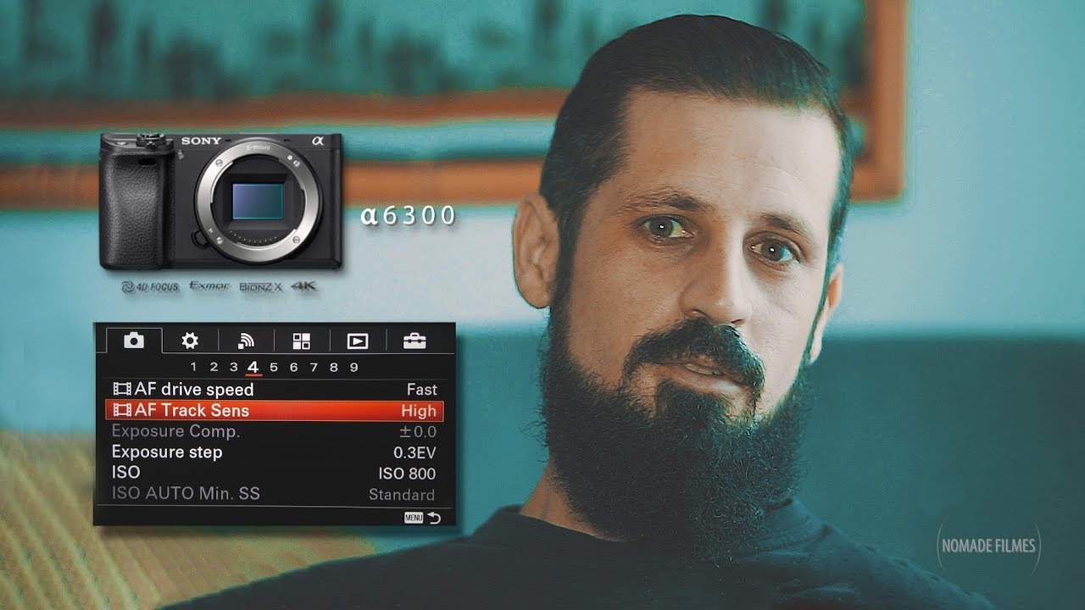Open the gear custom settings tab
Image resolution: width=1085 pixels, height=610 pixels.
point(190,341)
